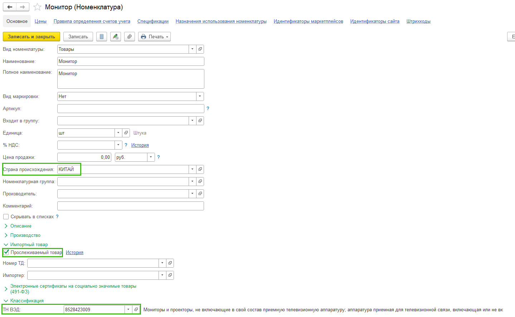The image size is (515, 317).
Task: Click the Наименование input field
Action: (131, 61)
